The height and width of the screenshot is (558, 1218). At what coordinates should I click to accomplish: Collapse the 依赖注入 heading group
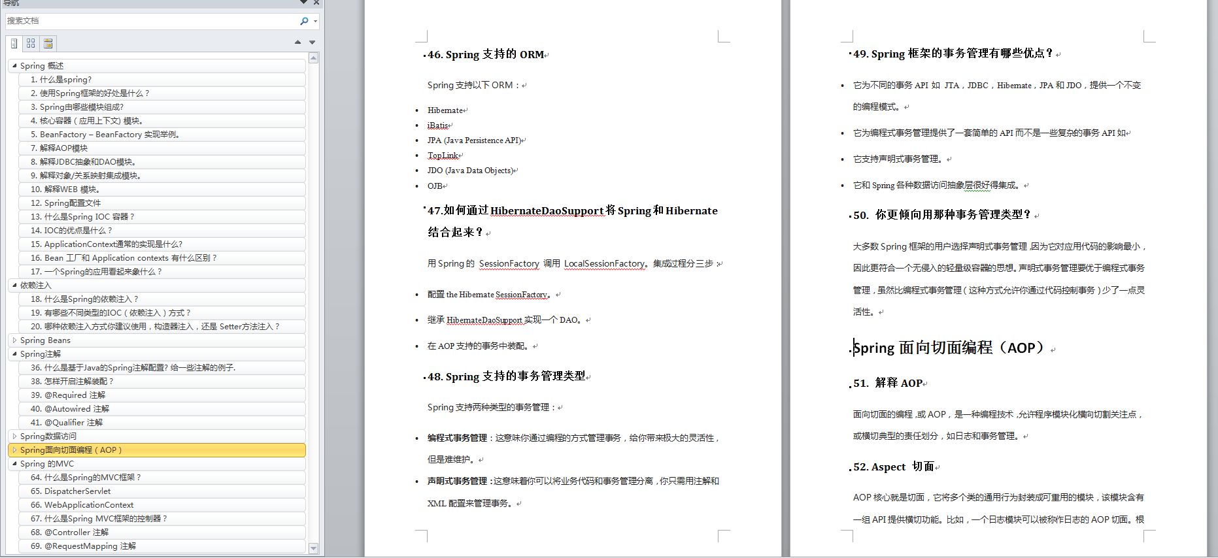(14, 285)
